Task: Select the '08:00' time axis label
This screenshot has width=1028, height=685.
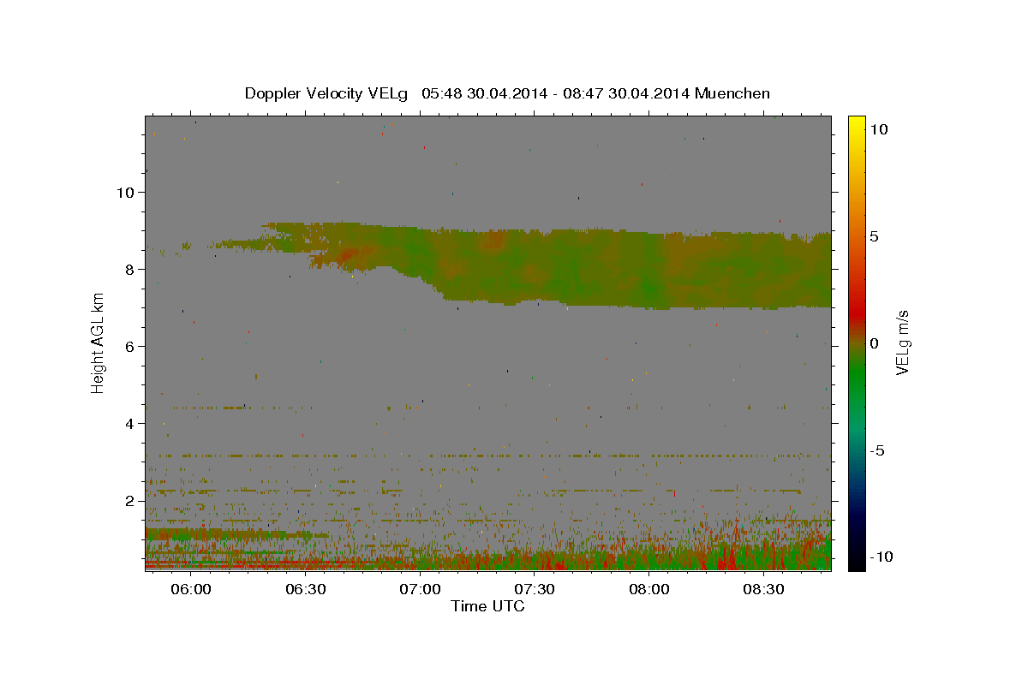Action: (x=649, y=590)
